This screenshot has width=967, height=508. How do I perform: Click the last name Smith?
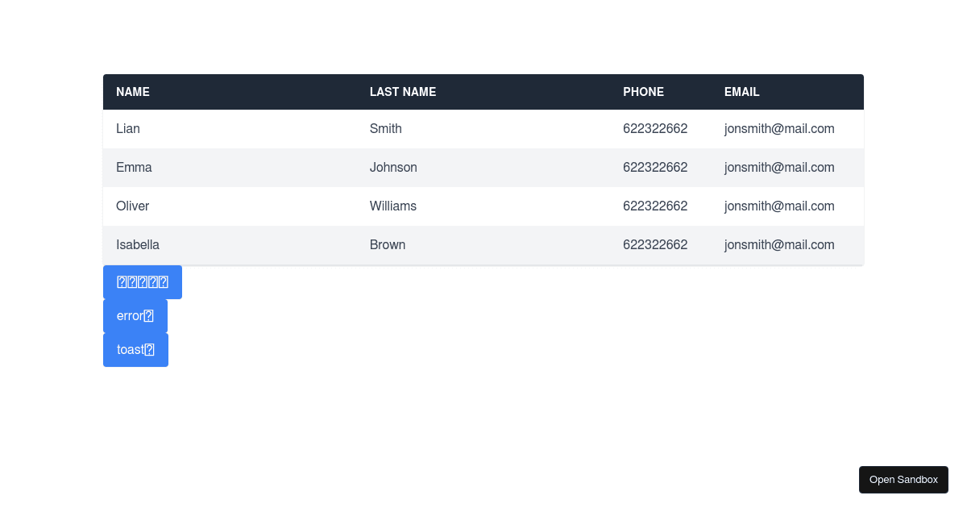tap(385, 129)
